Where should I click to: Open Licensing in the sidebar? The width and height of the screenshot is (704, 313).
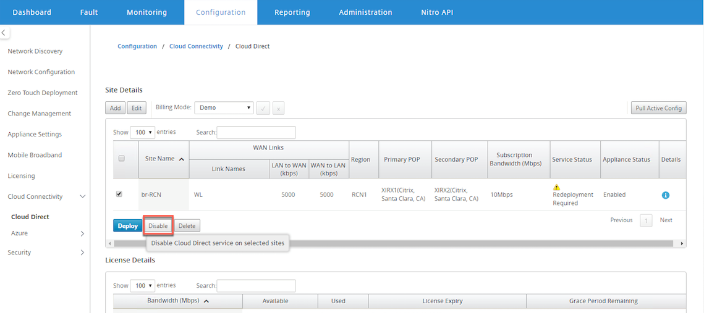(21, 176)
